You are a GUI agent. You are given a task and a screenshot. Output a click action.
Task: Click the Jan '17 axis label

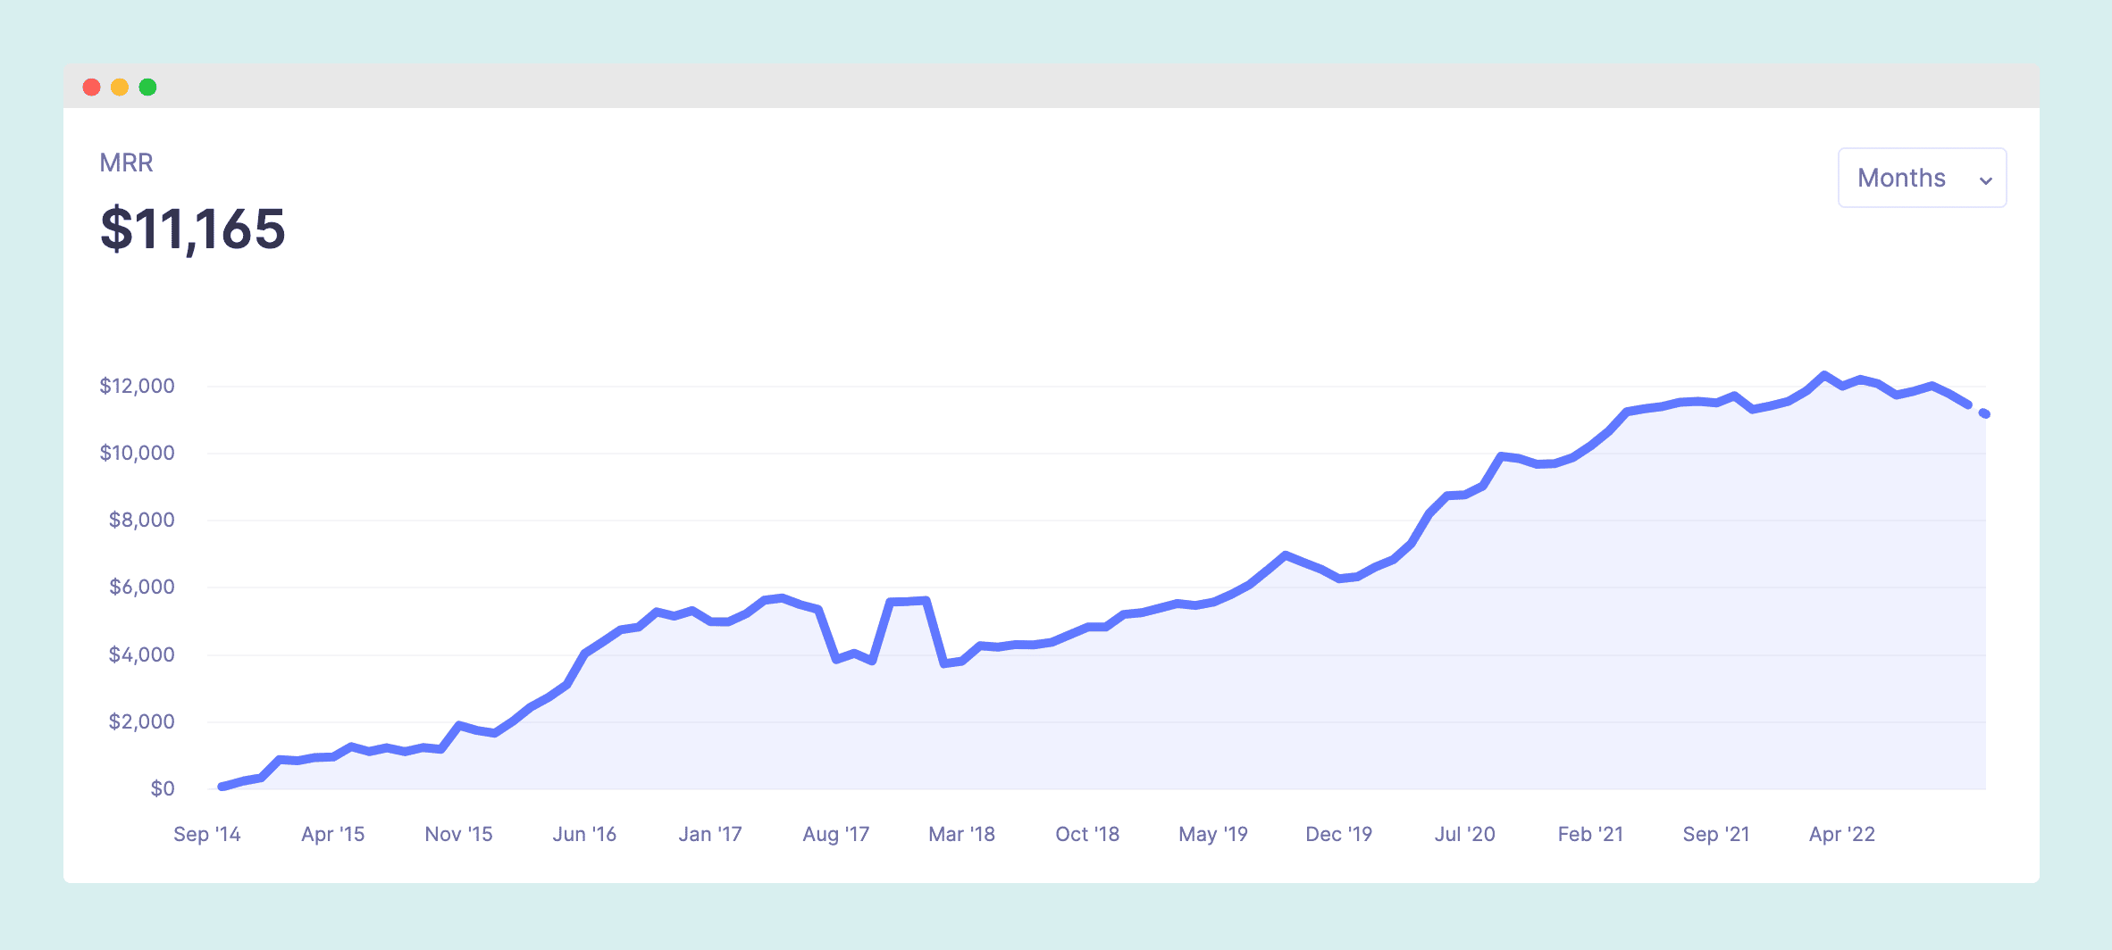tap(711, 833)
